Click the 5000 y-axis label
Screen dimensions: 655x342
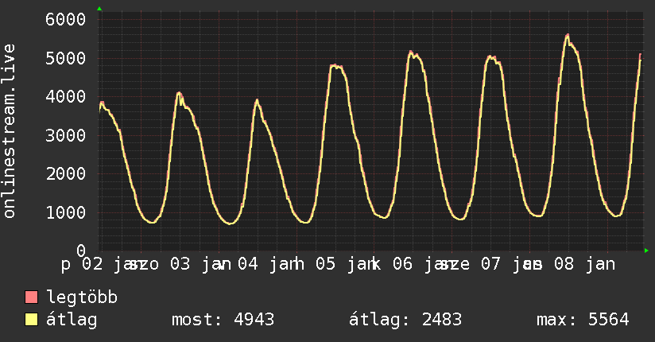[x=65, y=58]
